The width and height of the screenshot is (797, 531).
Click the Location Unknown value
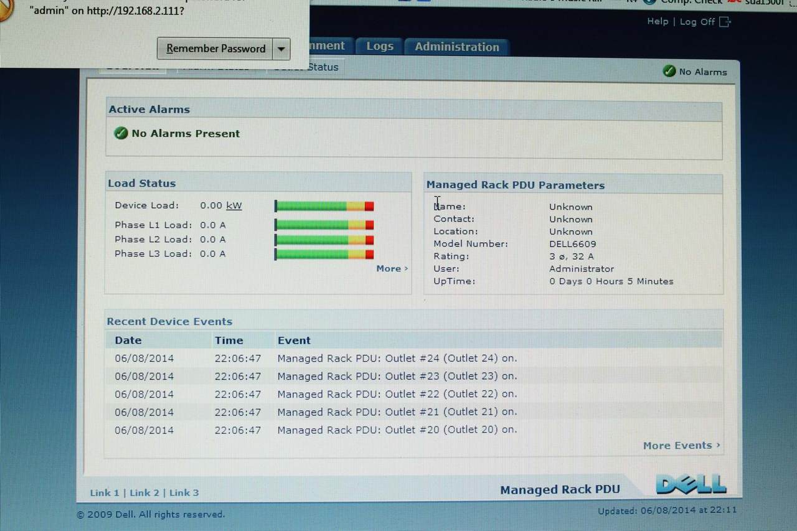(x=571, y=232)
